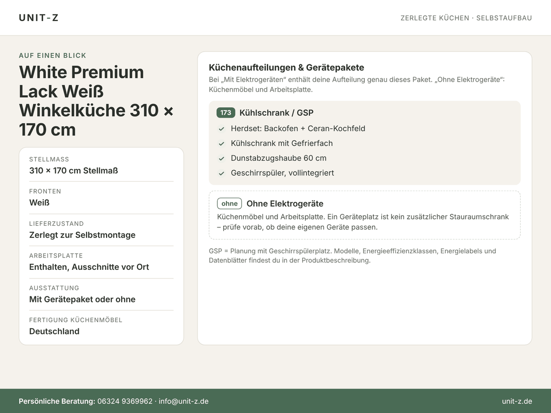The image size is (551, 413).
Task: Click the 'AUF EINEN BLICK' label
Action: coord(53,56)
